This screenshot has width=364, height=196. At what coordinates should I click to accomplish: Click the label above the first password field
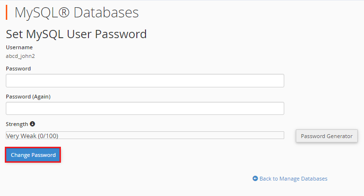tap(18, 69)
